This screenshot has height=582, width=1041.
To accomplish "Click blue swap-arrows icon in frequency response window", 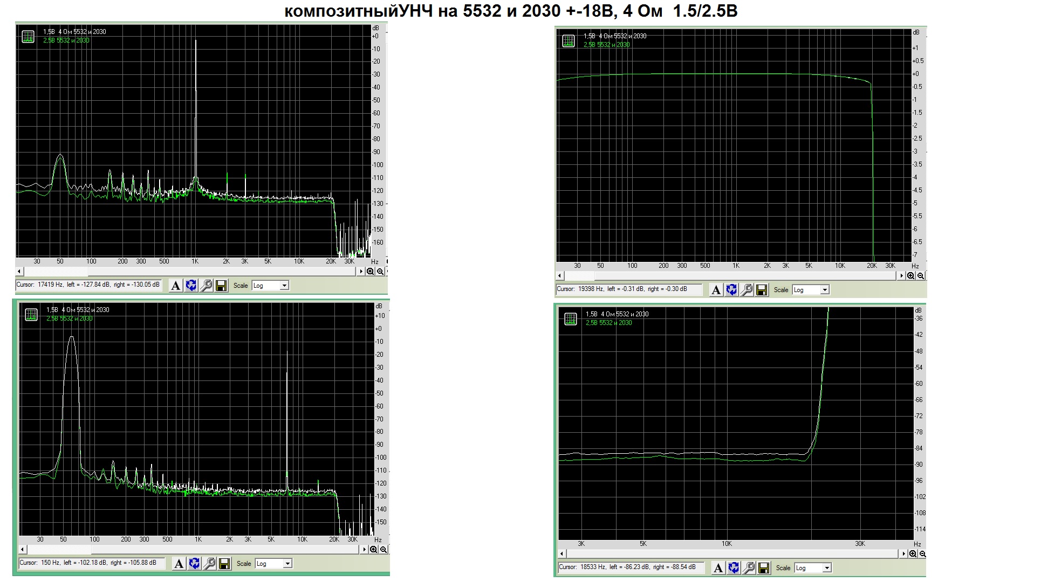I will coord(731,290).
